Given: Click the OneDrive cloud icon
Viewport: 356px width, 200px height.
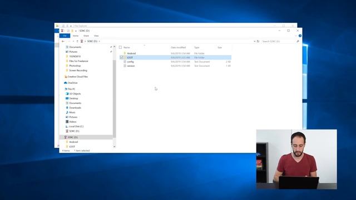Looking at the screenshot, I should 66,83.
